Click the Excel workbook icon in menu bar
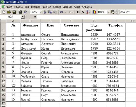Image resolution: width=136 pixels, height=107 pixels. pyautogui.click(x=3, y=7)
